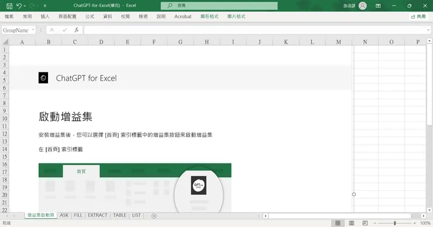Switch to Page Break Preview icon
The image size is (433, 227).
(365, 223)
